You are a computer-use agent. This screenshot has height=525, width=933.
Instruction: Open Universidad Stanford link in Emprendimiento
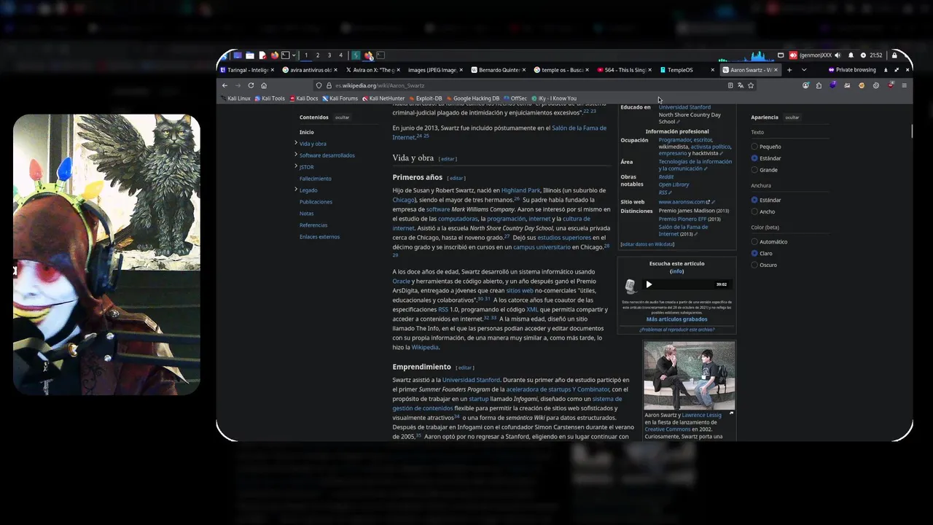tap(471, 380)
